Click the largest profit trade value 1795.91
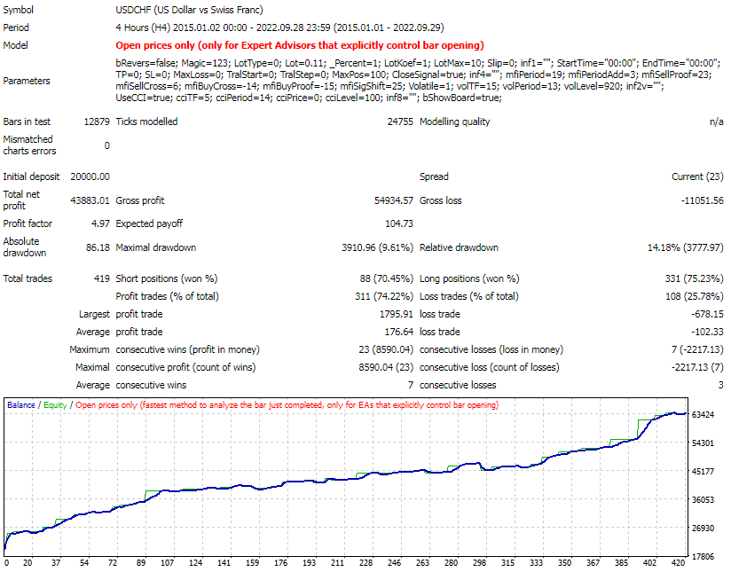Screen dimensions: 731x572 [x=397, y=314]
